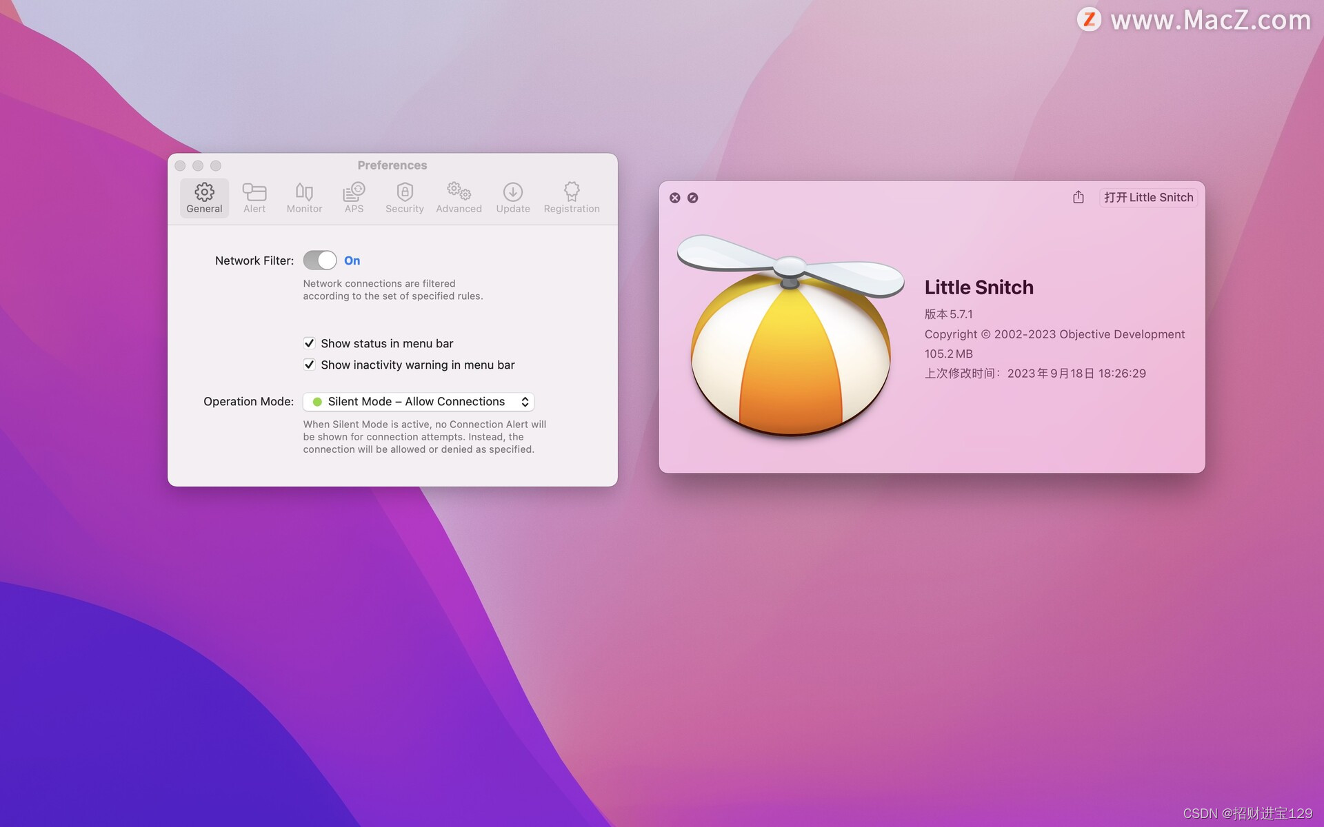
Task: Select the APS tab in Preferences
Action: coord(354,198)
